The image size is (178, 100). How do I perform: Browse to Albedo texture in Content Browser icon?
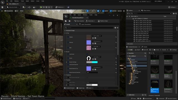coord(95,38)
